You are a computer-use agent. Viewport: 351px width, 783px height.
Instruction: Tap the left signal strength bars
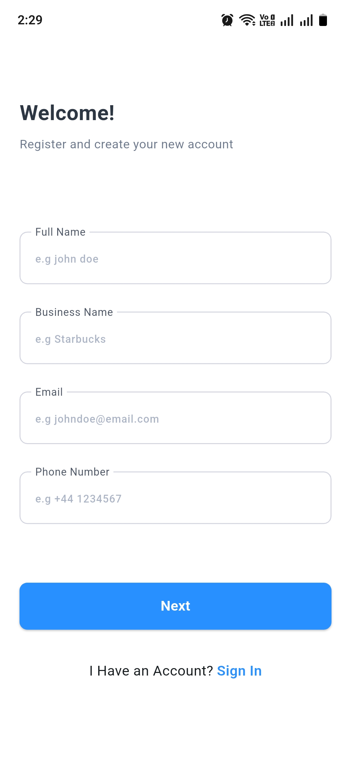click(287, 20)
